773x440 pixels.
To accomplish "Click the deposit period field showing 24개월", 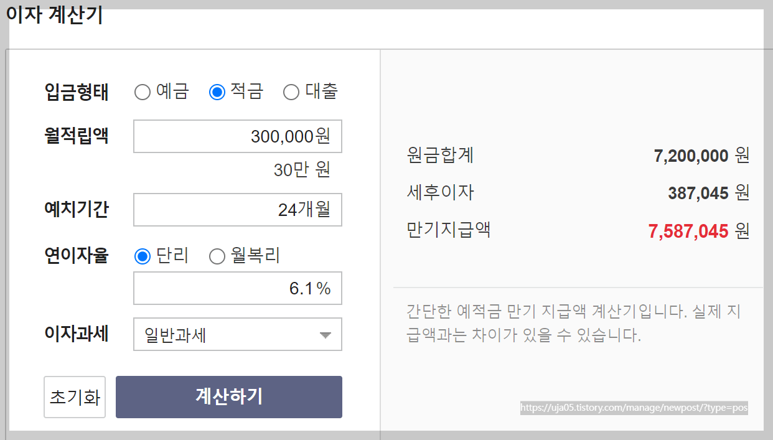I will tap(237, 210).
